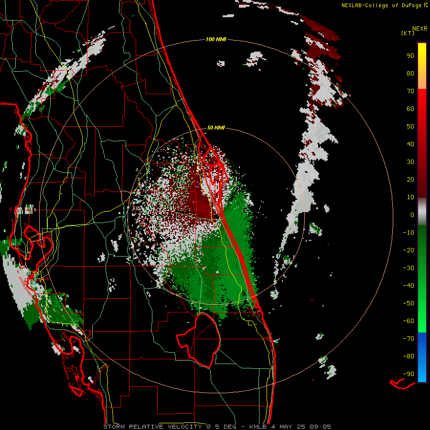Click the [KT] units label
This screenshot has width=430, height=430.
point(408,33)
